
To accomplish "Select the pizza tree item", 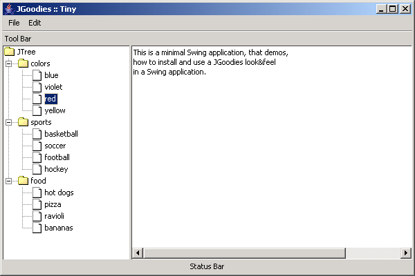I will pyautogui.click(x=53, y=204).
